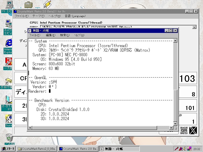Click Notepad's horizontal scrollbar left arrow
The image size is (203, 152).
click(30, 128)
